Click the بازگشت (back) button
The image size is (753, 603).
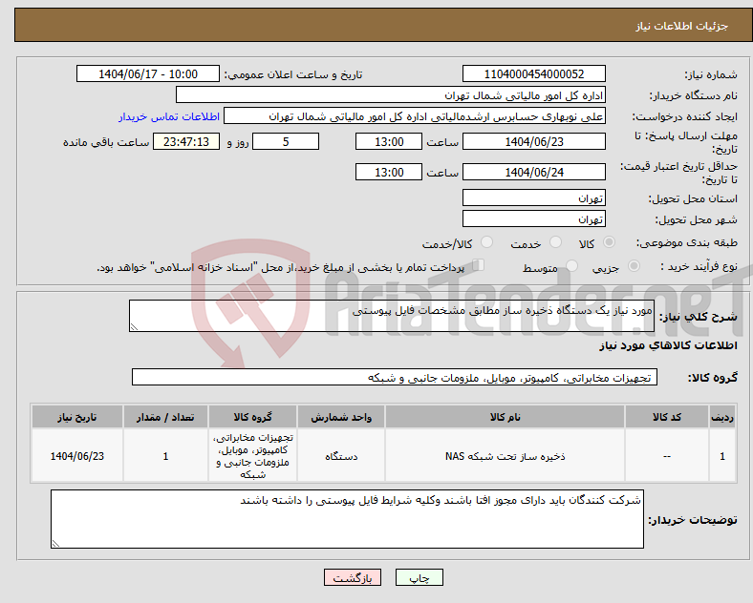click(x=353, y=577)
